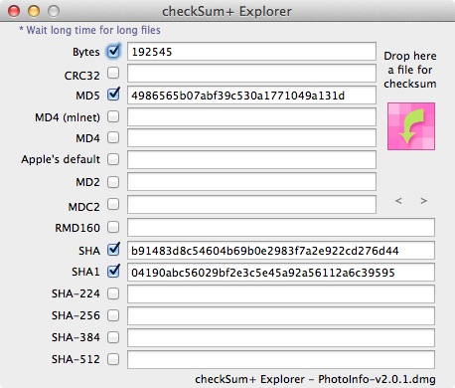This screenshot has height=388, width=455.
Task: Click the SHA hash field
Action: [x=281, y=250]
